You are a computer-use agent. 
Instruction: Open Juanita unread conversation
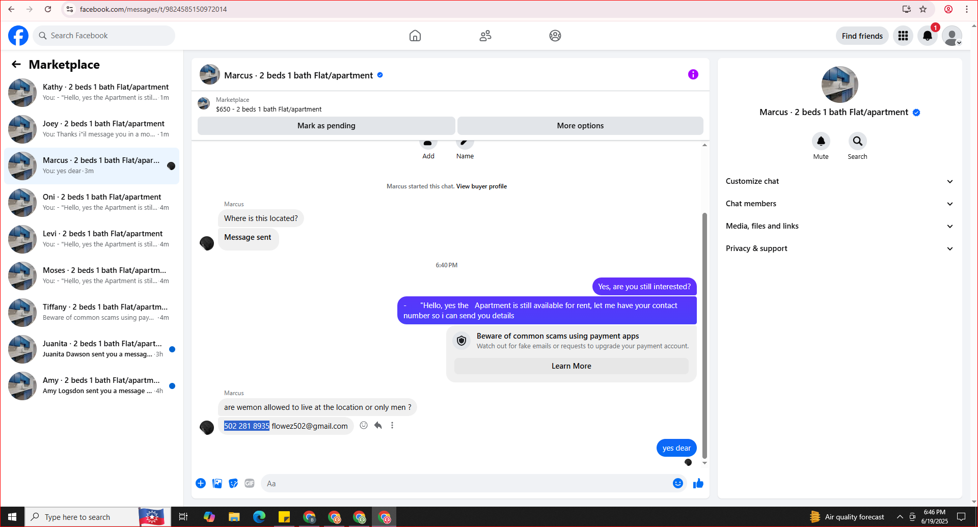[x=92, y=349]
